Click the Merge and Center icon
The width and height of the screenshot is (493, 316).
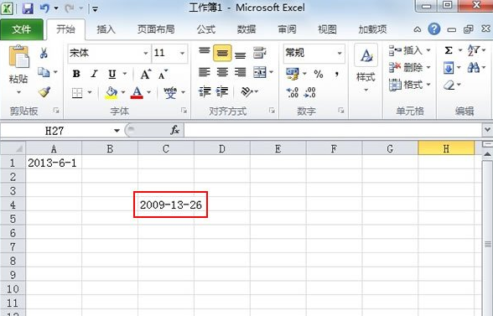260,72
